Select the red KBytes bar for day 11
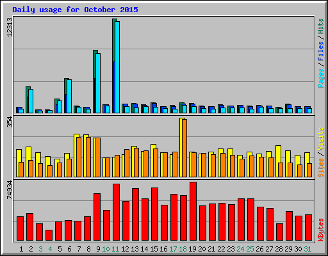The width and height of the screenshot is (328, 256). 116,212
